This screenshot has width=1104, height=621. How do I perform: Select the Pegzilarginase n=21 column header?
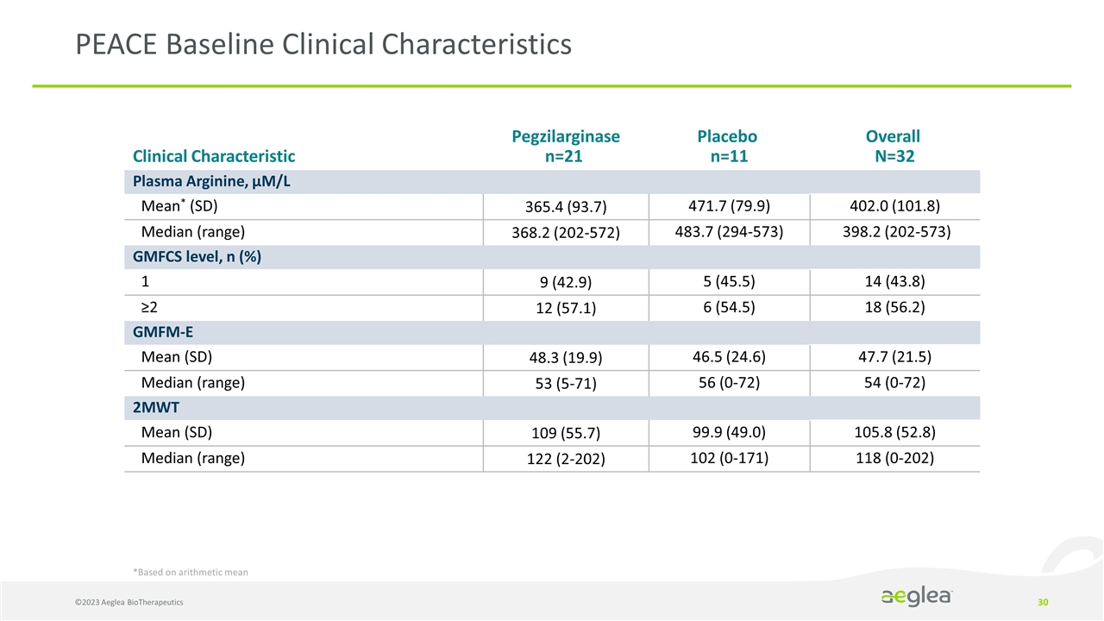(566, 147)
